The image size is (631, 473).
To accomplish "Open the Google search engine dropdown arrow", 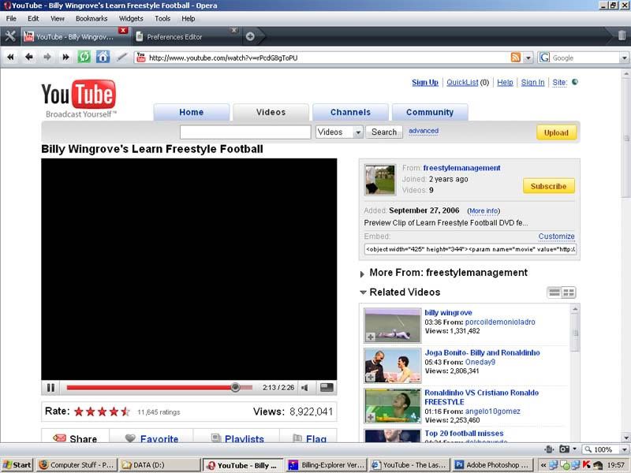I will (624, 58).
